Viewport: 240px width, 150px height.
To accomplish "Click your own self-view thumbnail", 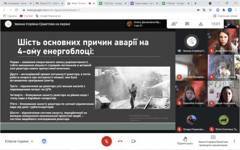I will pos(232,24).
